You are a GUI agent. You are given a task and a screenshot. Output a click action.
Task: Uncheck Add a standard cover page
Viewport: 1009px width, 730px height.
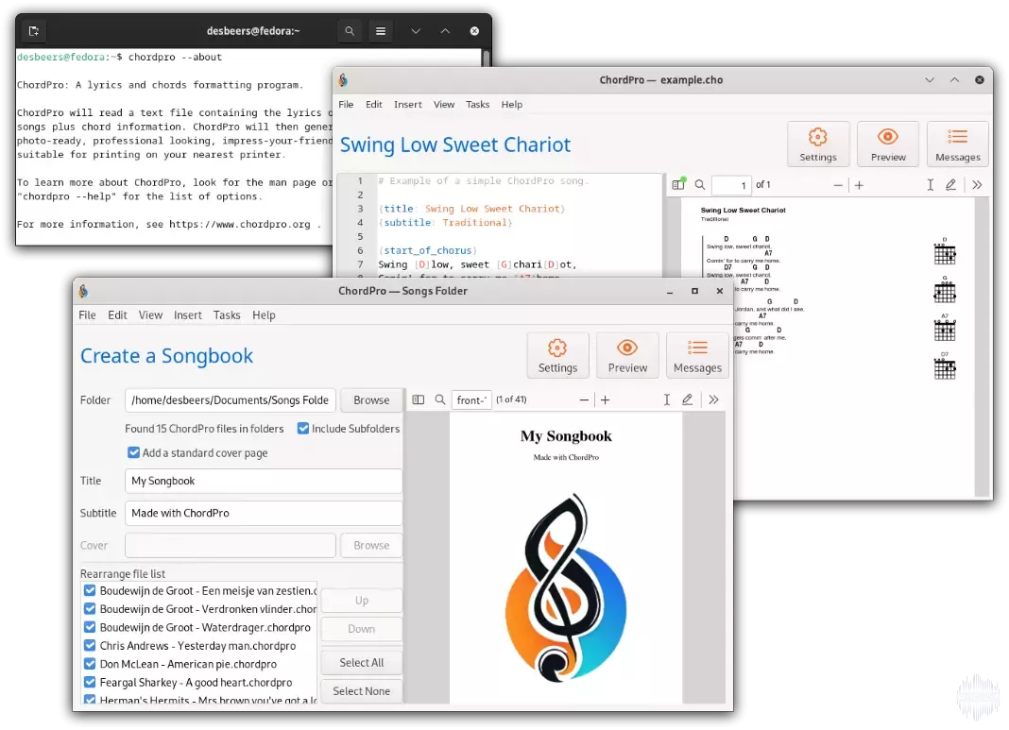click(133, 452)
